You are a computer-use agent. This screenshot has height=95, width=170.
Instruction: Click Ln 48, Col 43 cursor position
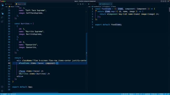125,94
